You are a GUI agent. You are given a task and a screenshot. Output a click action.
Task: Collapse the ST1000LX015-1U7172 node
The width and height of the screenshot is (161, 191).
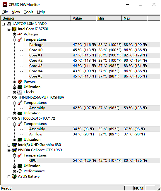pos(9,119)
